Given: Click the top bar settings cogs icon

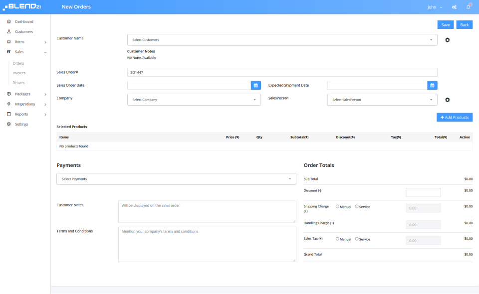Looking at the screenshot, I should 454,7.
